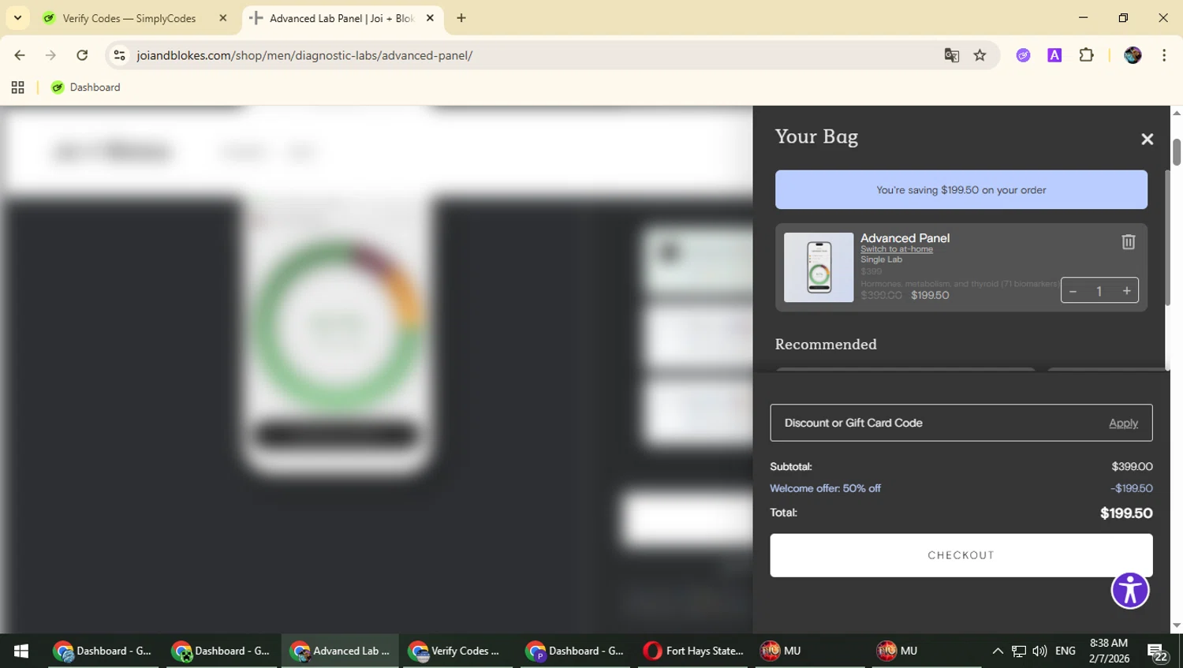Click the Advanced Panel item title
This screenshot has height=668, width=1183.
tap(905, 238)
